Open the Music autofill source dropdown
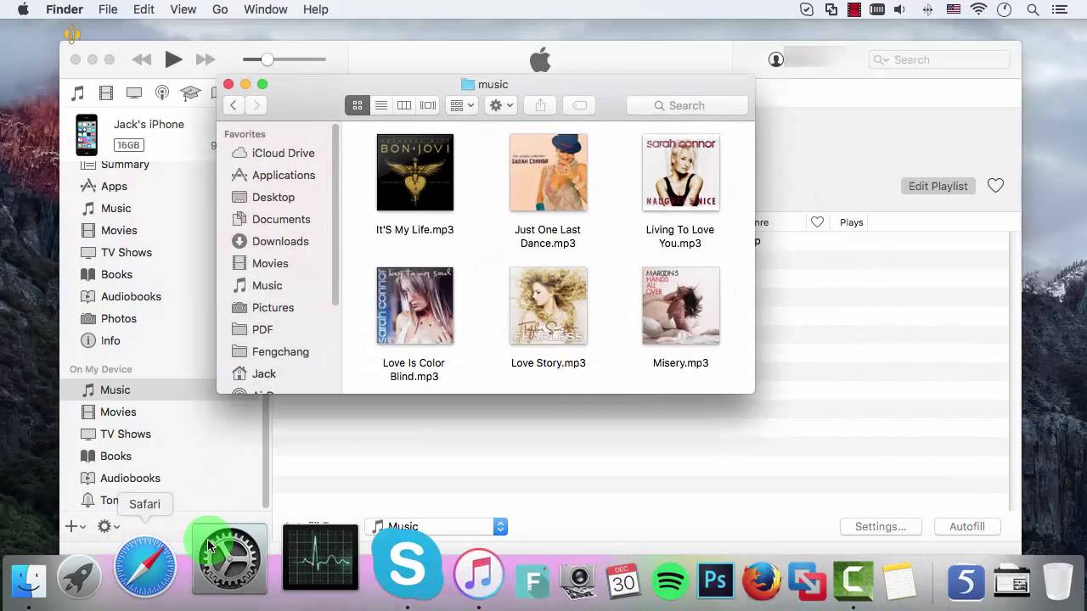The image size is (1087, 611). 436,526
